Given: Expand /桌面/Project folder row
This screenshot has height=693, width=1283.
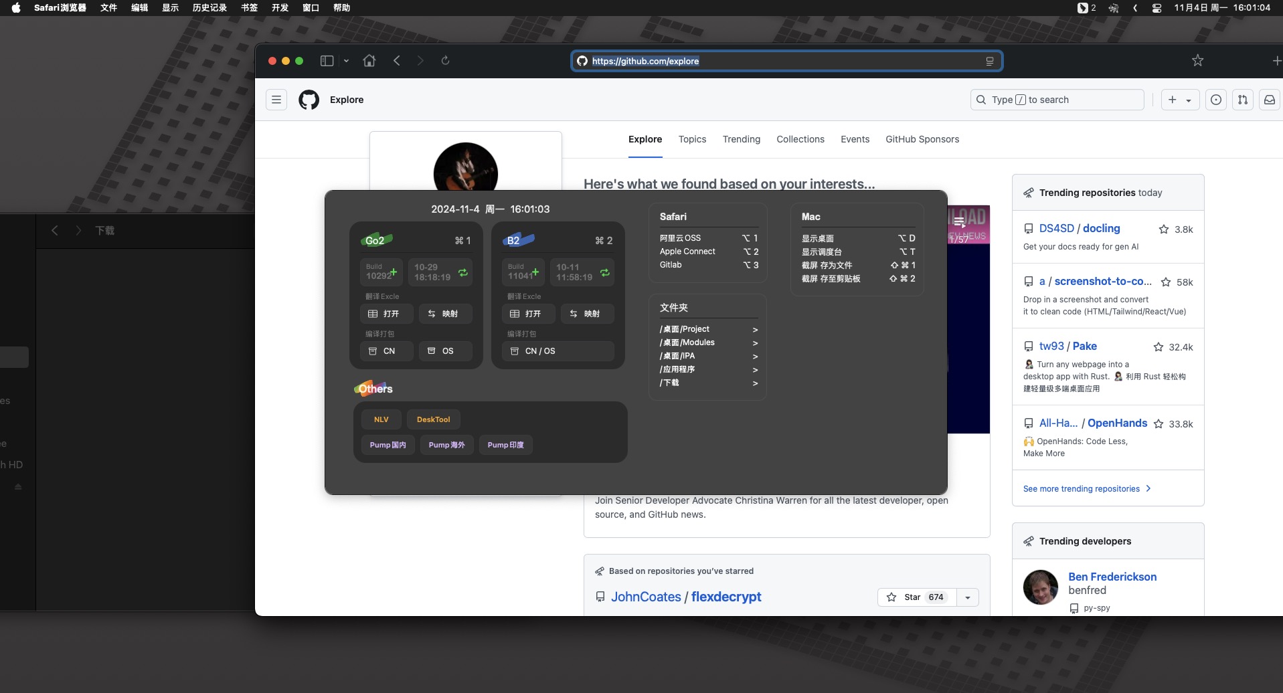Looking at the screenshot, I should pyautogui.click(x=709, y=329).
